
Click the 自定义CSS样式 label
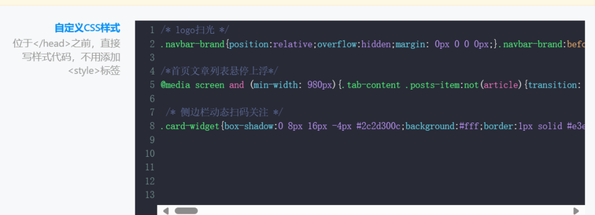pyautogui.click(x=87, y=28)
